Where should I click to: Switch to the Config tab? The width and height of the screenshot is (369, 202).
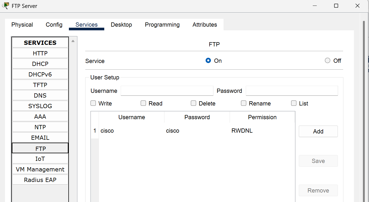click(54, 25)
